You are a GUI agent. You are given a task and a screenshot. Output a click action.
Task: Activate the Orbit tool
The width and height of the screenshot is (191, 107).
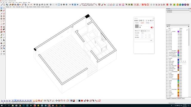click(1, 43)
